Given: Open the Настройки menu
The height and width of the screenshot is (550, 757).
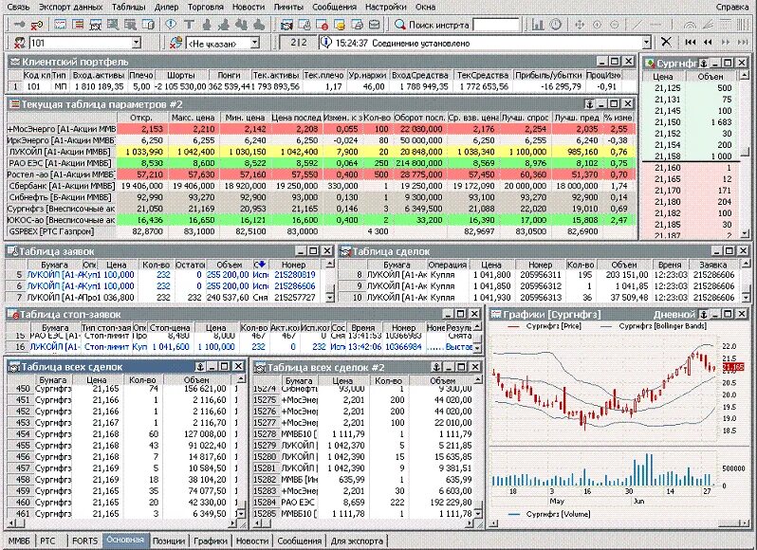Looking at the screenshot, I should [385, 7].
